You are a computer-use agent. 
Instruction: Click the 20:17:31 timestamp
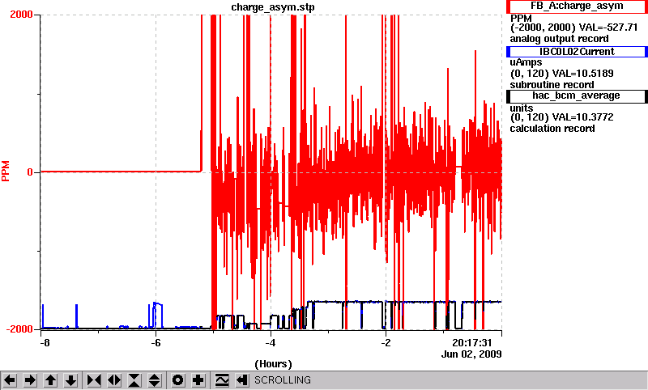[472, 342]
